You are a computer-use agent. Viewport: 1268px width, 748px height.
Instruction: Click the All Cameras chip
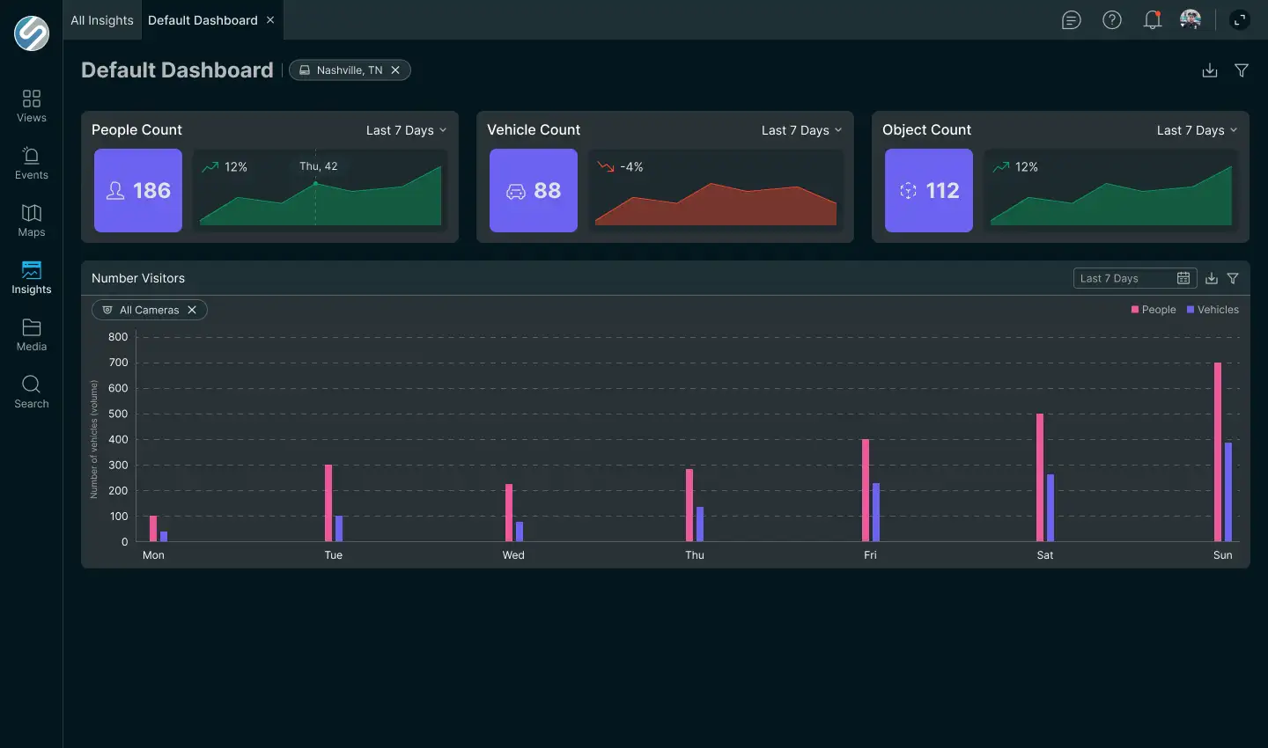150,310
